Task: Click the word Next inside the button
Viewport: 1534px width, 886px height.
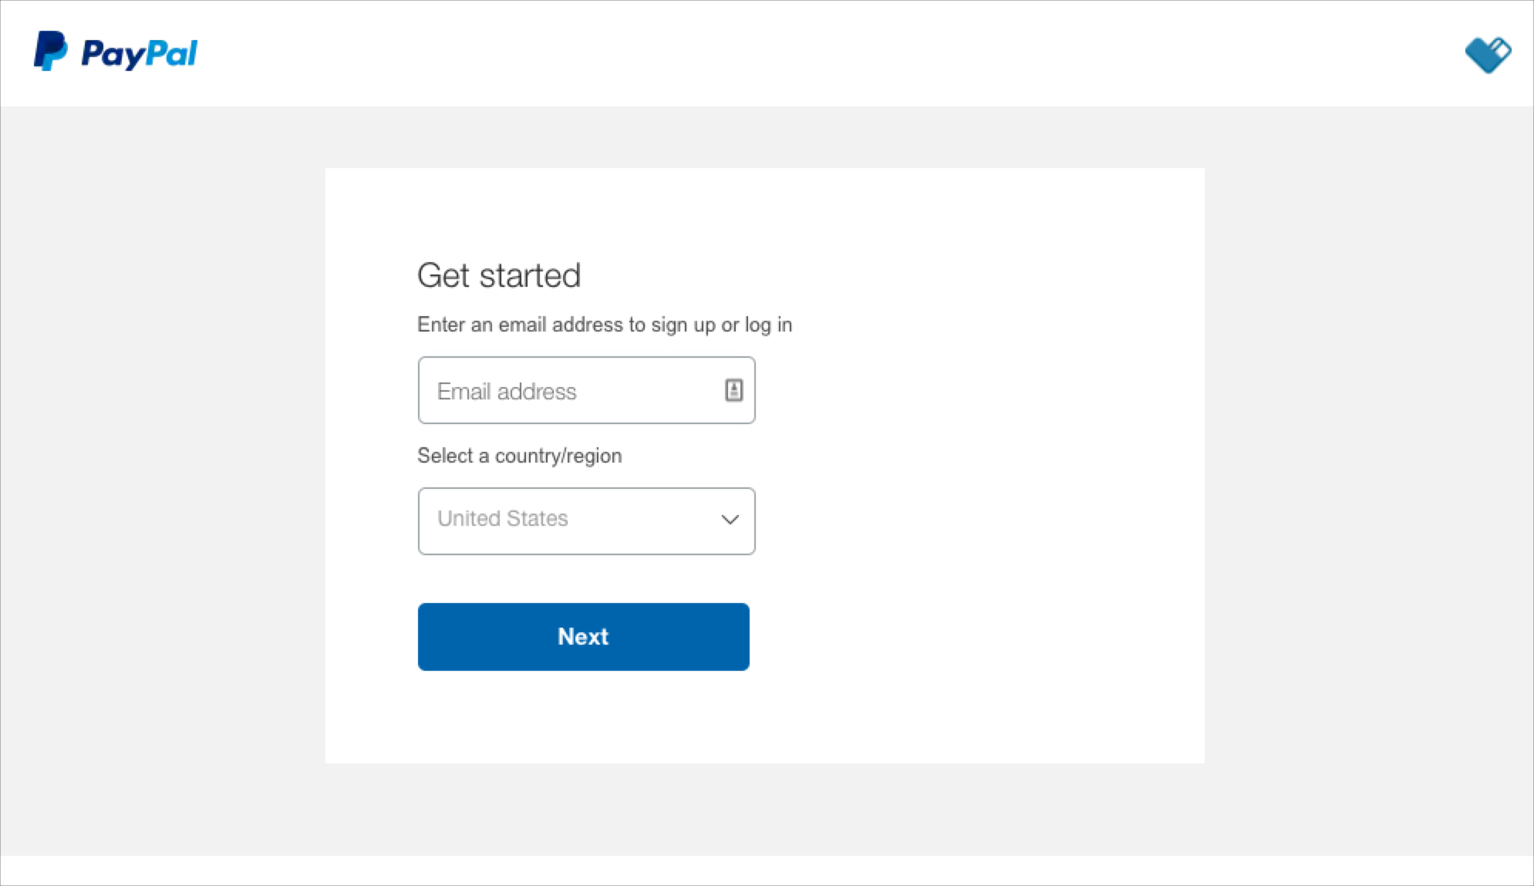Action: point(583,637)
